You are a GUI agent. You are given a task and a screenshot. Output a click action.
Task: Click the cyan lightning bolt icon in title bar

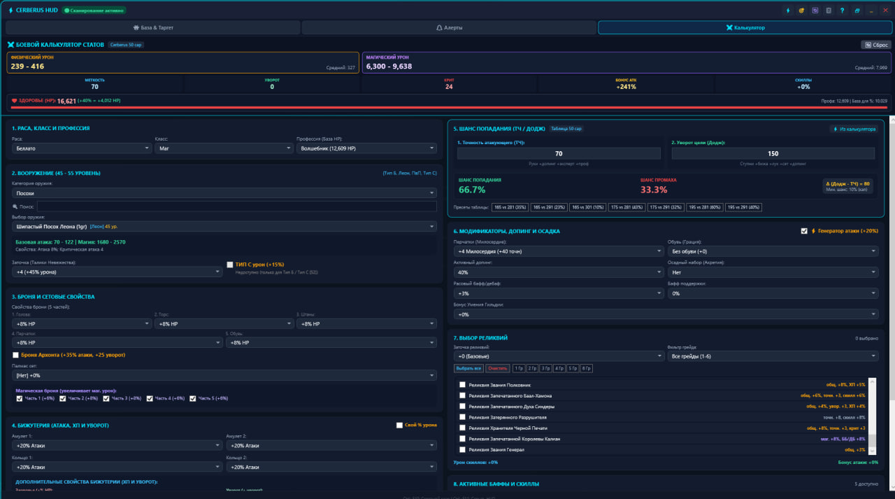click(788, 10)
